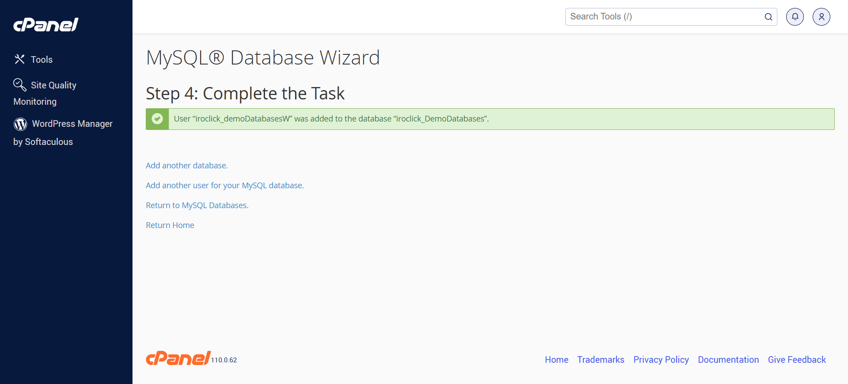Click the orange cPanel footer logo
The height and width of the screenshot is (384, 848).
(178, 358)
